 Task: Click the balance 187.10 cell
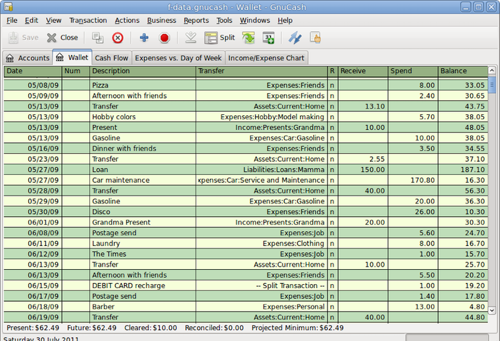click(463, 169)
